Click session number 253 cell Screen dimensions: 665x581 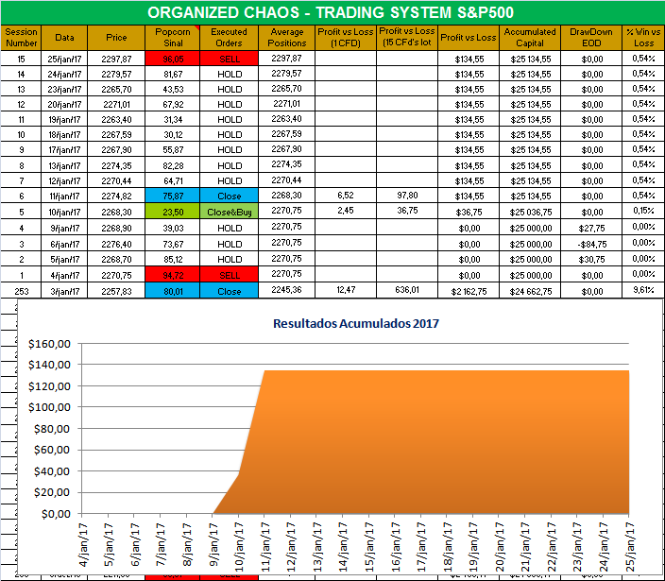pos(21,291)
